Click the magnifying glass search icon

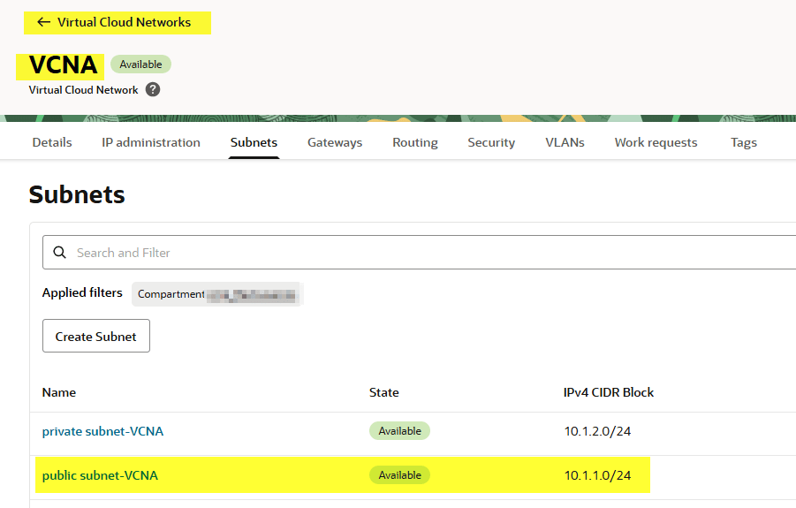[x=60, y=253]
